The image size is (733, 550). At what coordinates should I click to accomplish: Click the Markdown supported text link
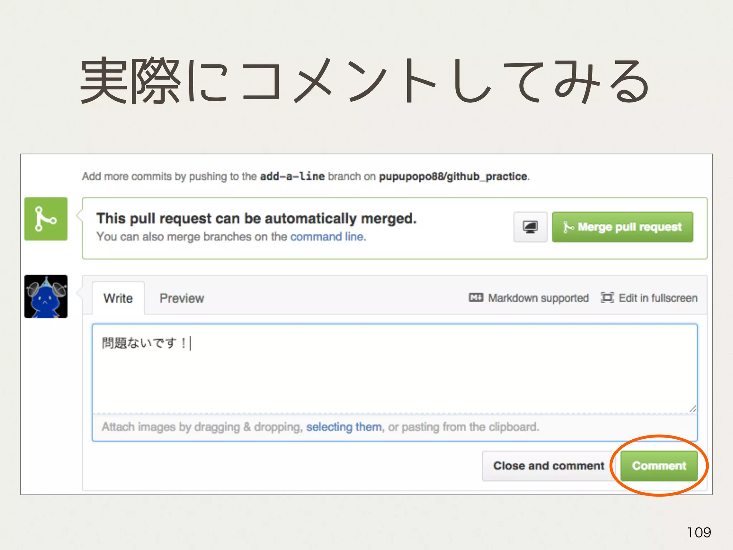(538, 298)
